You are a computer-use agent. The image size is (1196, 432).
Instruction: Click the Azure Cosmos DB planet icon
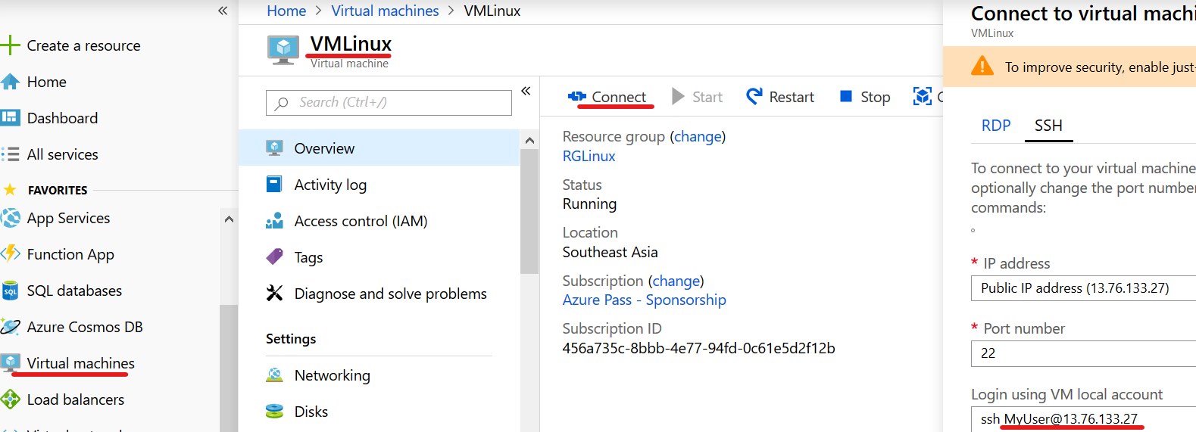[10, 327]
